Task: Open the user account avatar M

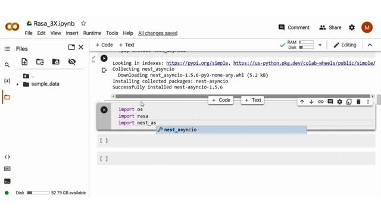Action: pyautogui.click(x=367, y=27)
